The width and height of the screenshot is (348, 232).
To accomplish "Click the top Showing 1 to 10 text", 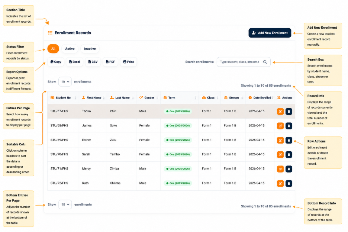I will point(266,86).
